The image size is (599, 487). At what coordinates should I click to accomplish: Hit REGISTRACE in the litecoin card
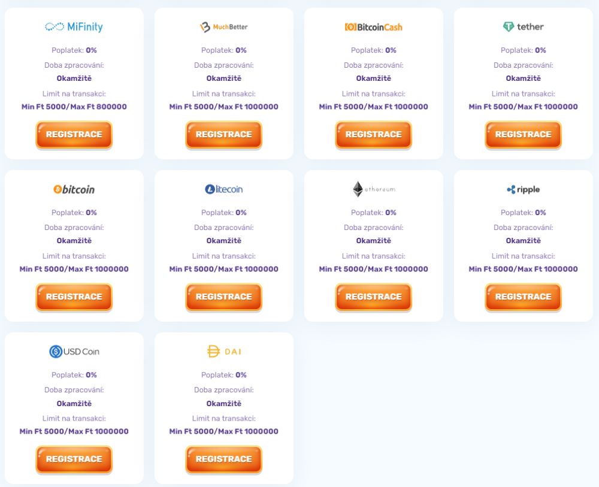[224, 297]
